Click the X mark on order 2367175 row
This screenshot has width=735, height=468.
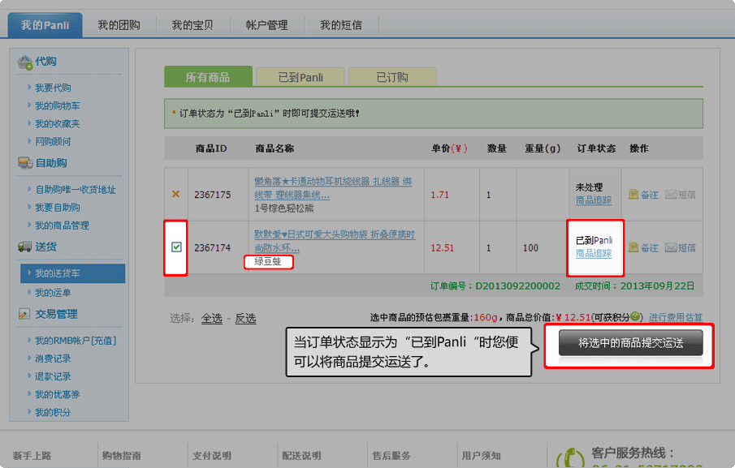coord(175,194)
